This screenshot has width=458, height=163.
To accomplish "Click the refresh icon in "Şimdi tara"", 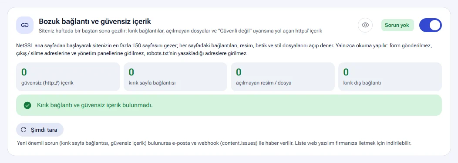I will [x=24, y=130].
